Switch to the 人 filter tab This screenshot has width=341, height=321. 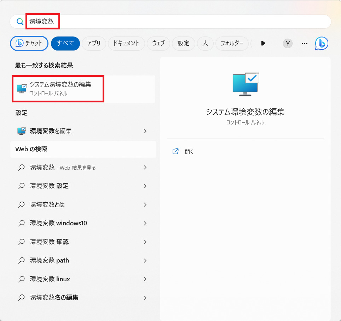click(x=205, y=43)
